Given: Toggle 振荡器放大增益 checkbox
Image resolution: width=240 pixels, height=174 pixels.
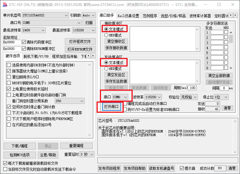Looking at the screenshot, I should 9,71.
